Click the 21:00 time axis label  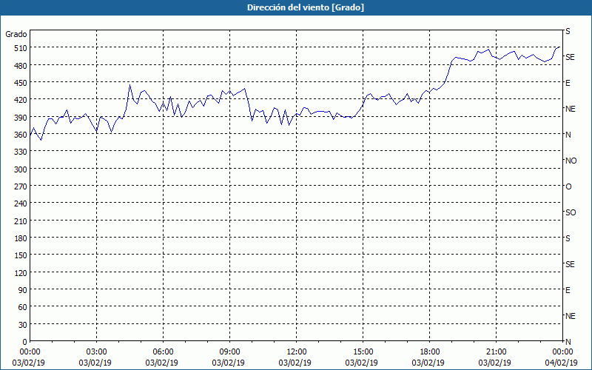point(496,352)
